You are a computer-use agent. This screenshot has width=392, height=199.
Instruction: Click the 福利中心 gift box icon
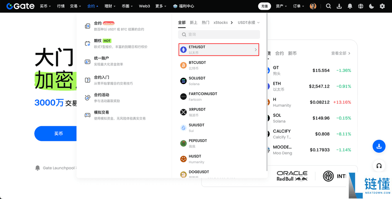tap(175, 6)
